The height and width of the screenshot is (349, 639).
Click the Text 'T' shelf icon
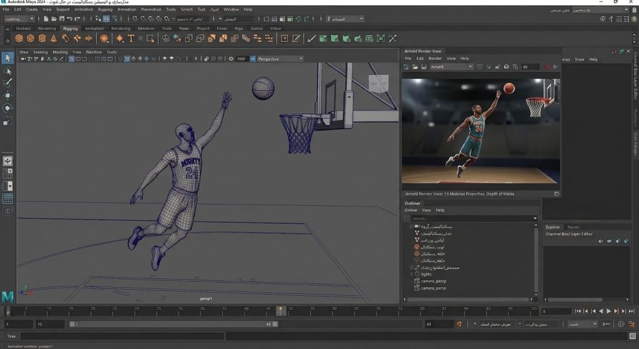(x=131, y=38)
